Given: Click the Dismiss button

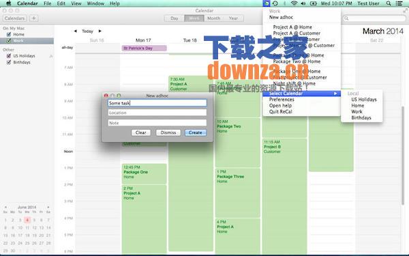Looking at the screenshot, I should tap(168, 132).
